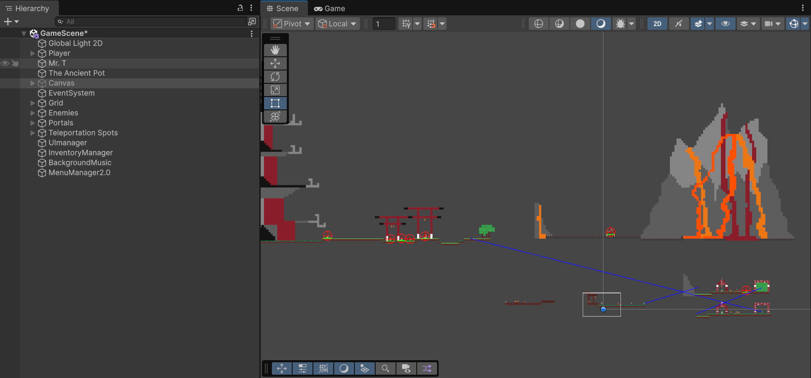
Task: Select BackgroundMusic in the Hierarchy
Action: coord(80,163)
